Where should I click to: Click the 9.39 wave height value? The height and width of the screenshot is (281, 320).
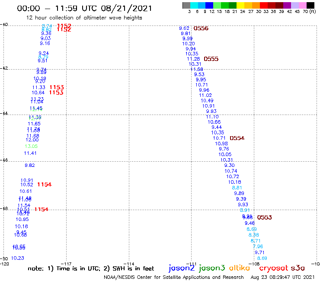tap(241, 199)
